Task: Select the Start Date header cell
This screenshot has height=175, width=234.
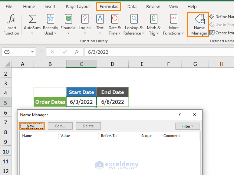Action: [81, 92]
